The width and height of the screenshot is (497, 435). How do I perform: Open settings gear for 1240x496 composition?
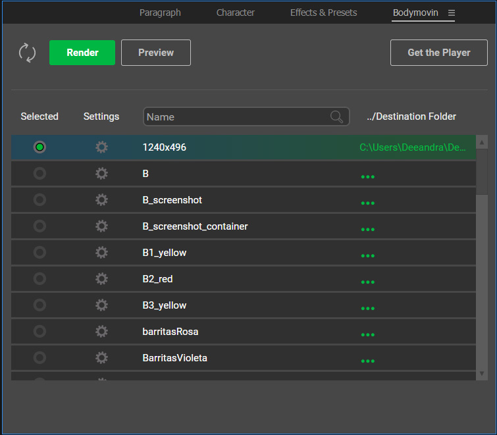click(x=101, y=147)
